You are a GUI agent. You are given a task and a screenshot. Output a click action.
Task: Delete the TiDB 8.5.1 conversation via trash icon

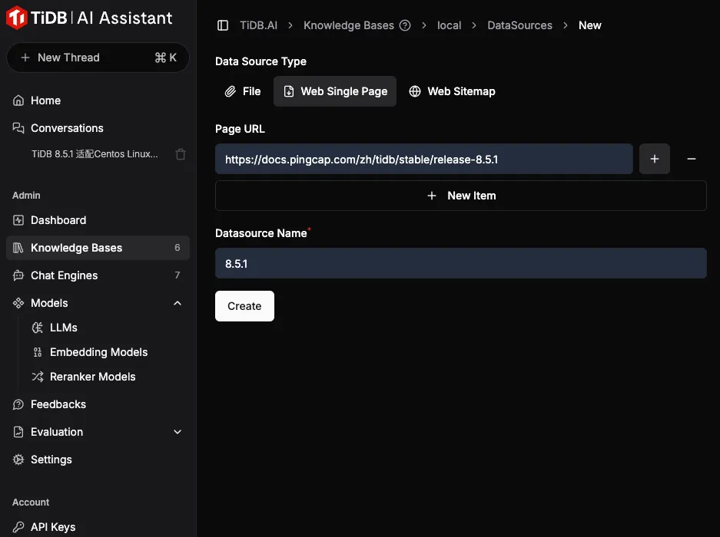pyautogui.click(x=181, y=154)
